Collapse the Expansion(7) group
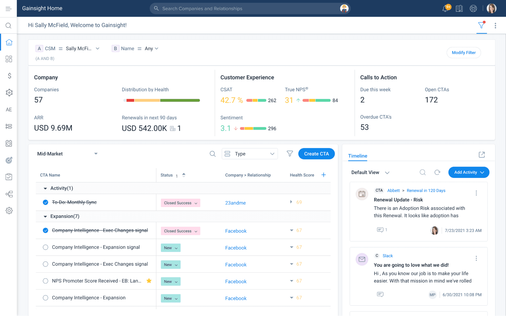This screenshot has width=506, height=316. (45, 216)
